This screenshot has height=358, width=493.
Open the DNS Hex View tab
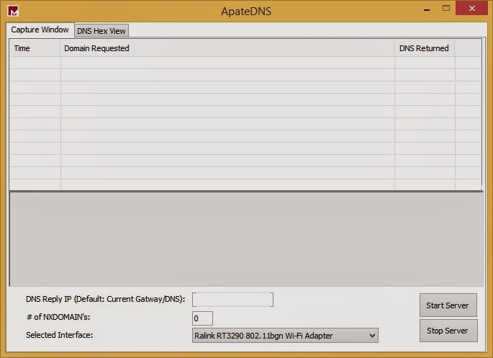tap(101, 31)
